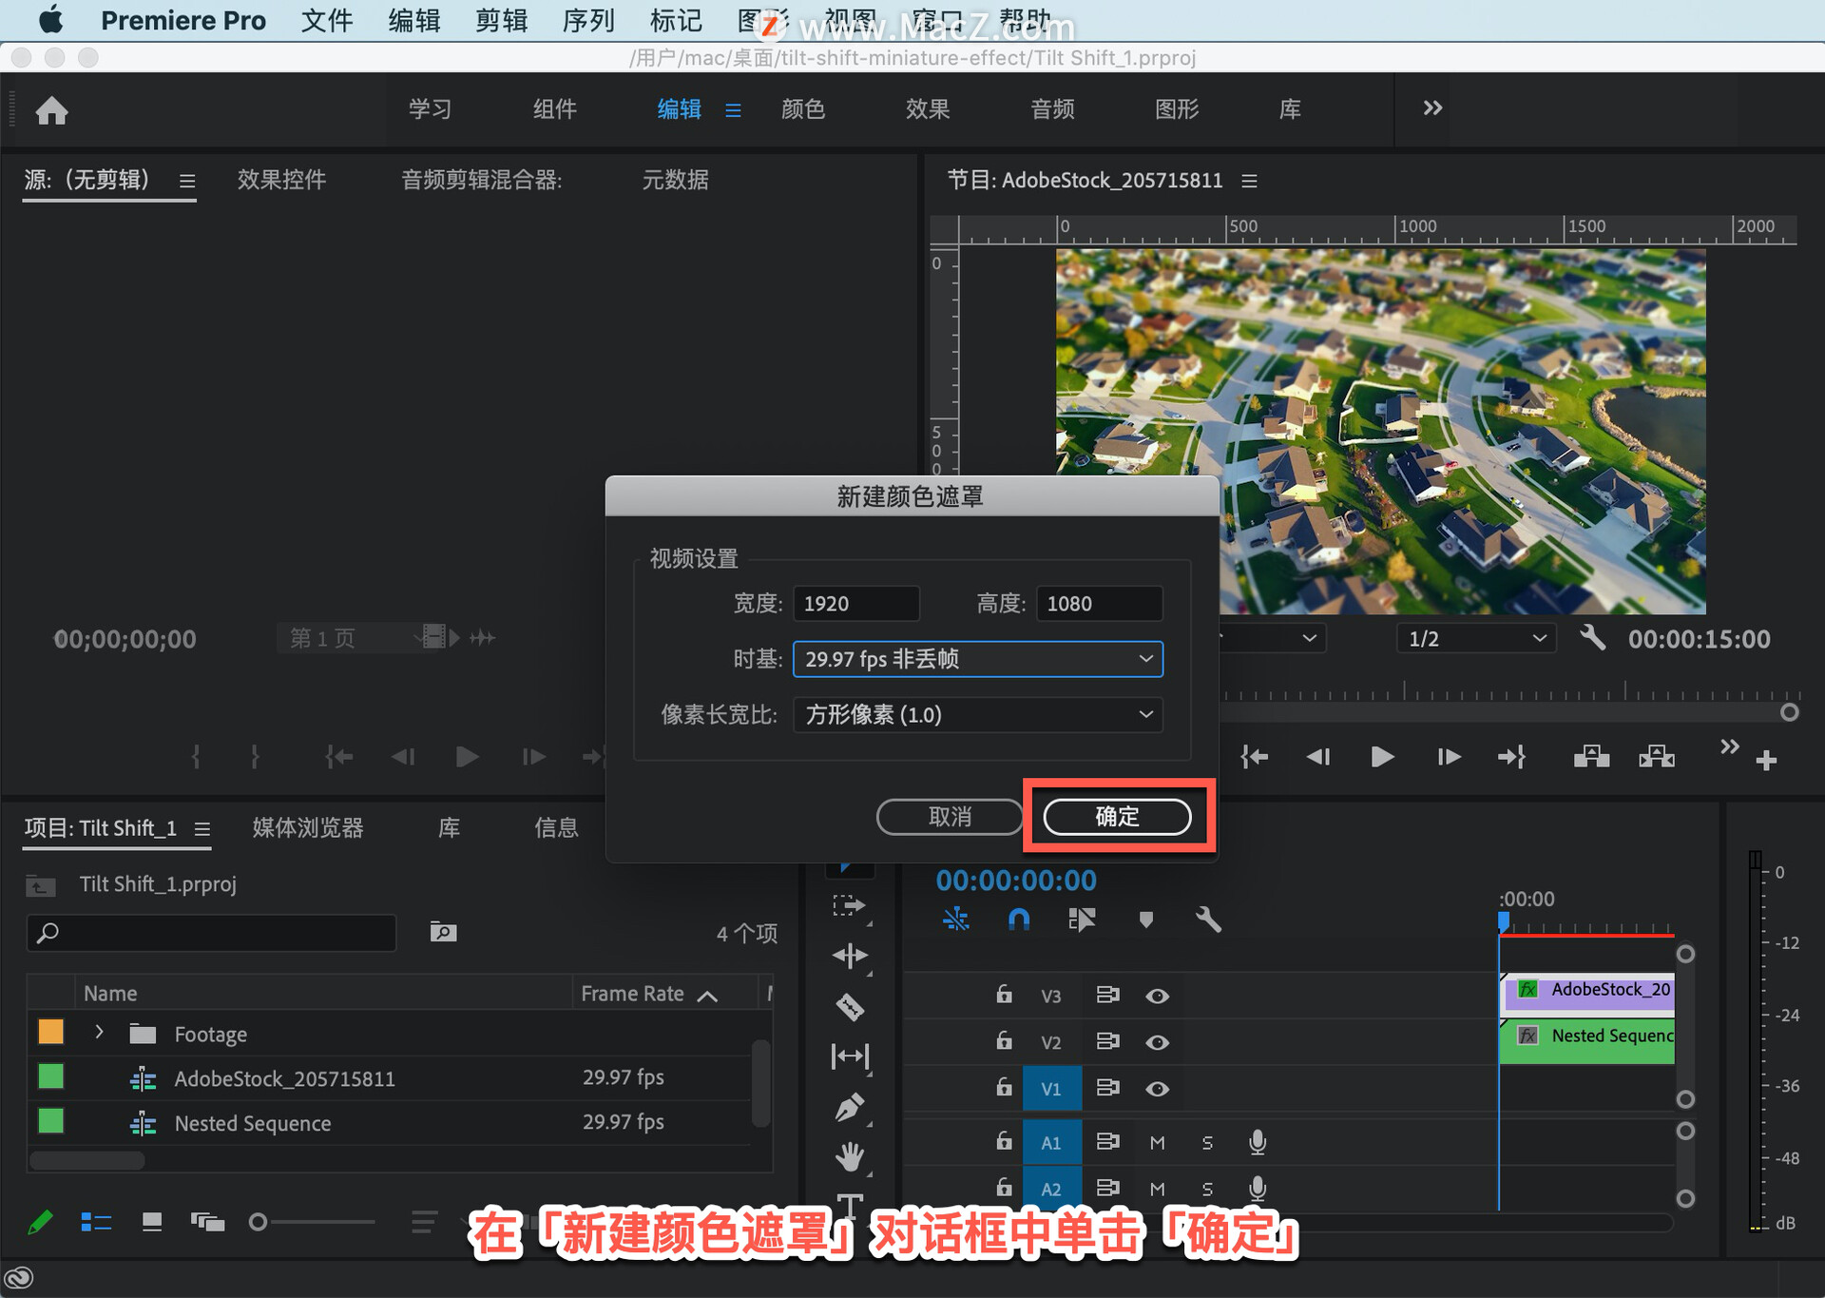Go to Out point in Program monitor
Viewport: 1825px width, 1298px height.
click(x=1511, y=757)
